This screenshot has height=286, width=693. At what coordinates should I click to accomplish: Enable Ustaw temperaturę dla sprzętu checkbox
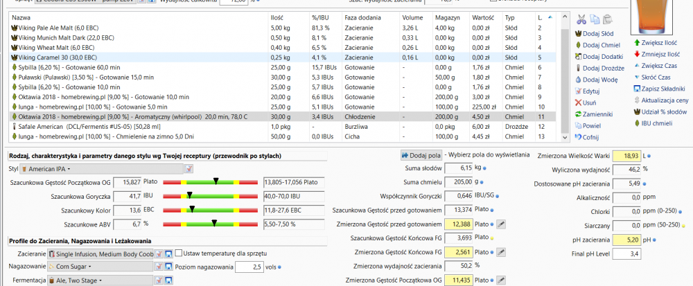tap(179, 253)
